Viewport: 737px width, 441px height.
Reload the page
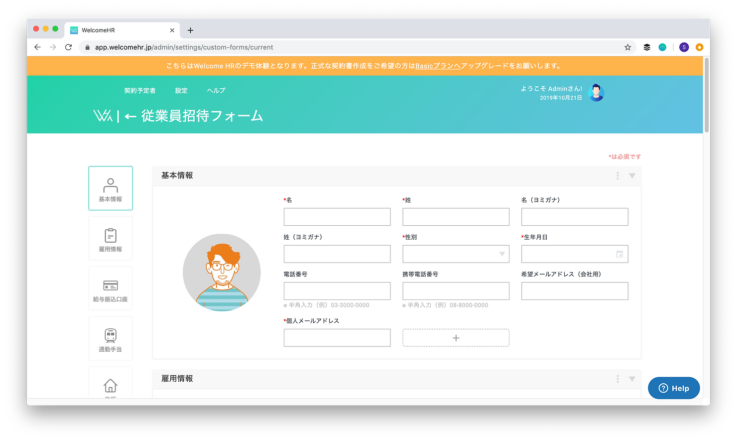[x=69, y=47]
